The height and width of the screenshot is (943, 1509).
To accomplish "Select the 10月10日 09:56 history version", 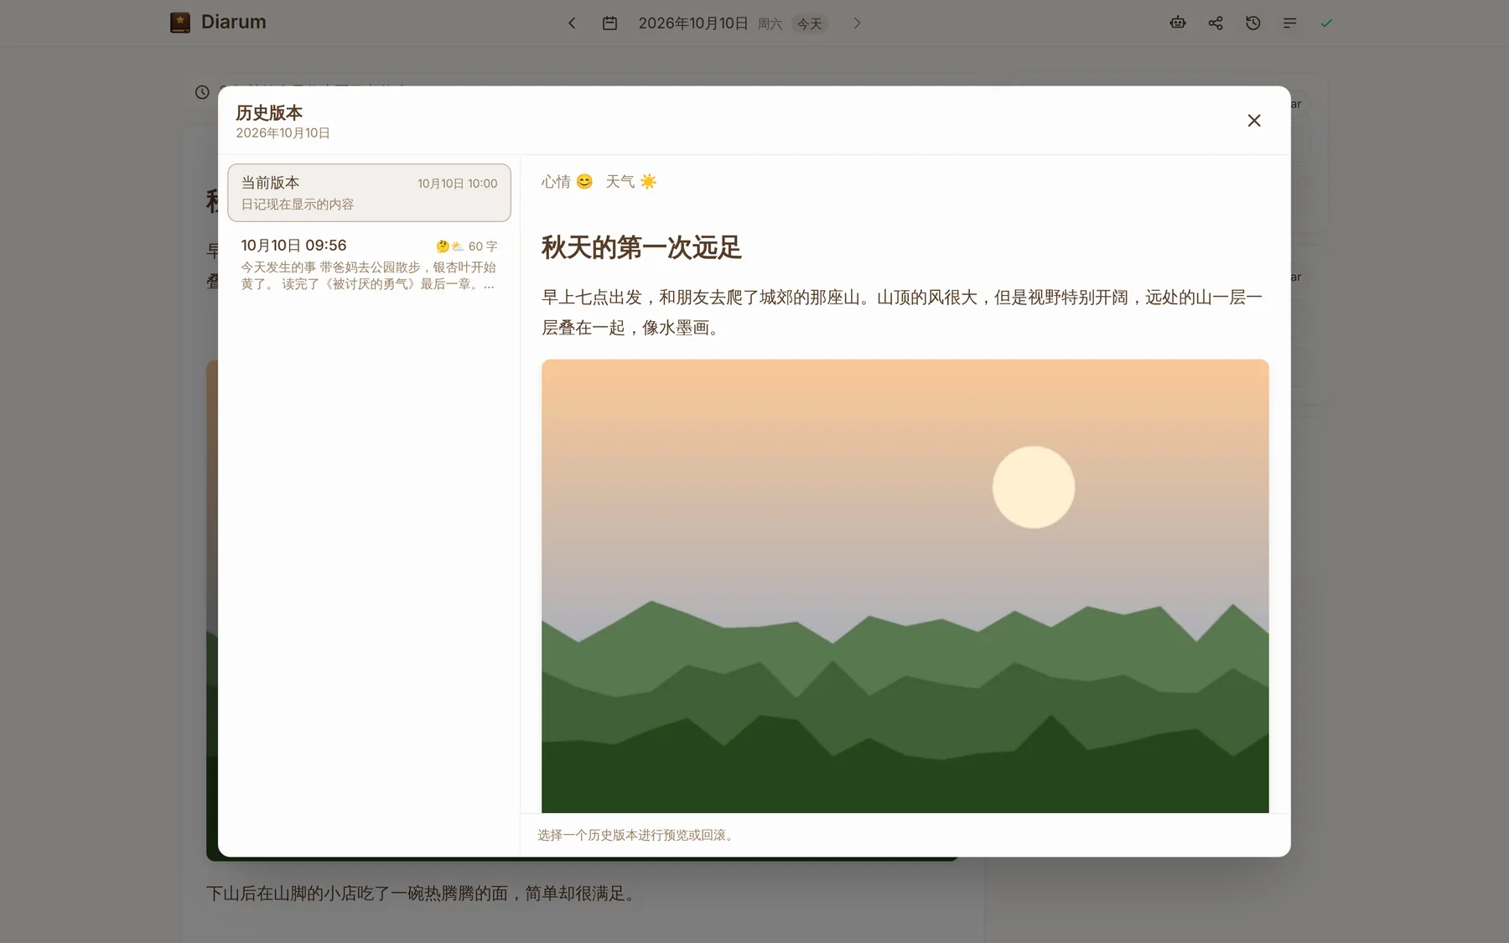I will coord(369,264).
